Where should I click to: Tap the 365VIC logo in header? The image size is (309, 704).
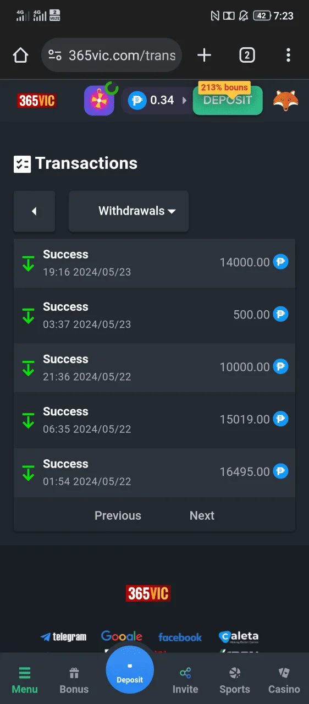click(x=36, y=101)
